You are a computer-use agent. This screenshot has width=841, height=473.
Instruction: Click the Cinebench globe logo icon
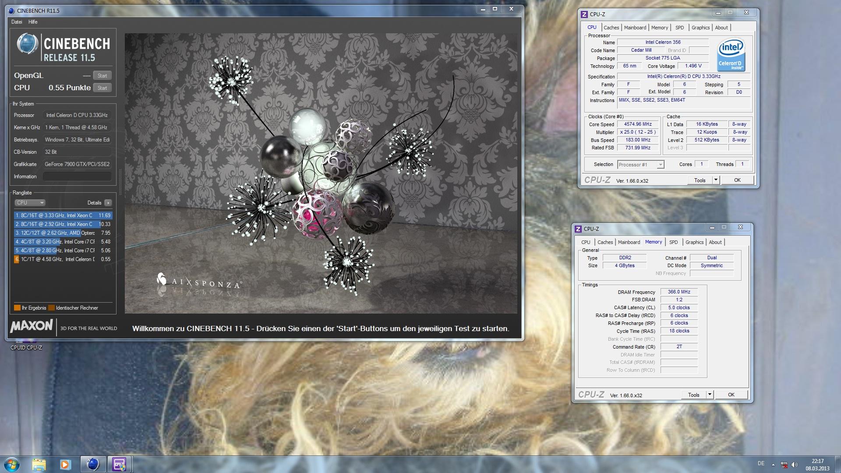[27, 44]
